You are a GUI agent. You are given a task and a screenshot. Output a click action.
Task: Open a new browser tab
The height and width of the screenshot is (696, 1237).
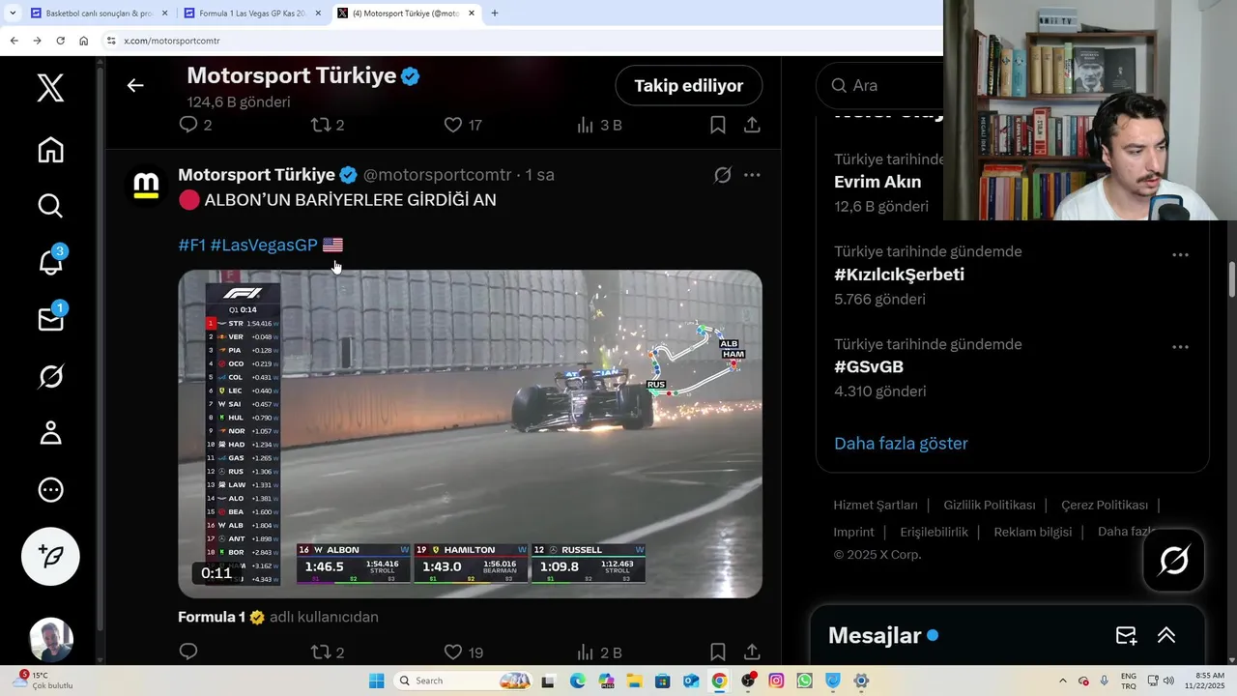tap(495, 14)
